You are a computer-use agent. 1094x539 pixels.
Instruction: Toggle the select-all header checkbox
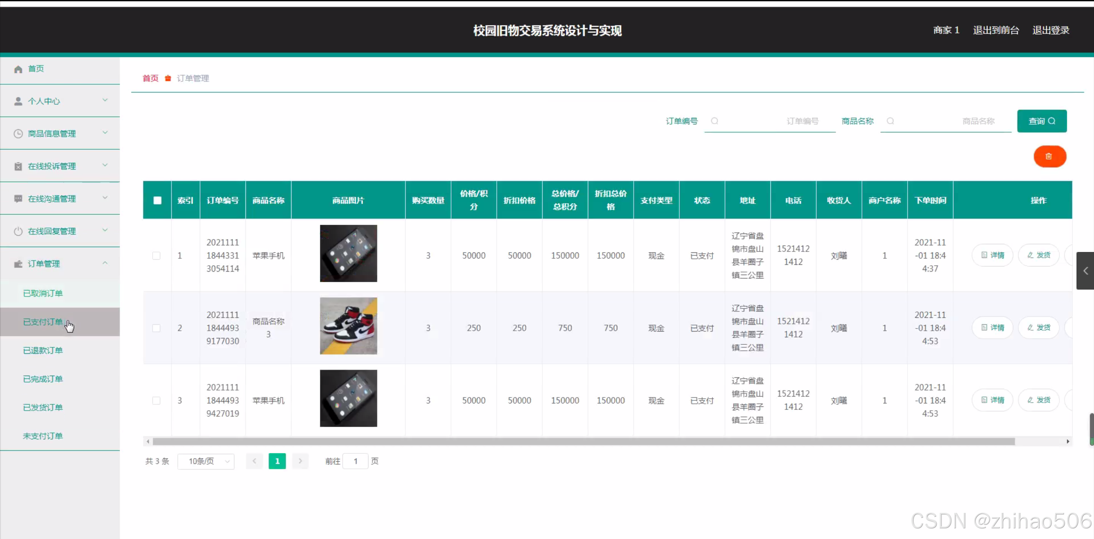pyautogui.click(x=157, y=200)
